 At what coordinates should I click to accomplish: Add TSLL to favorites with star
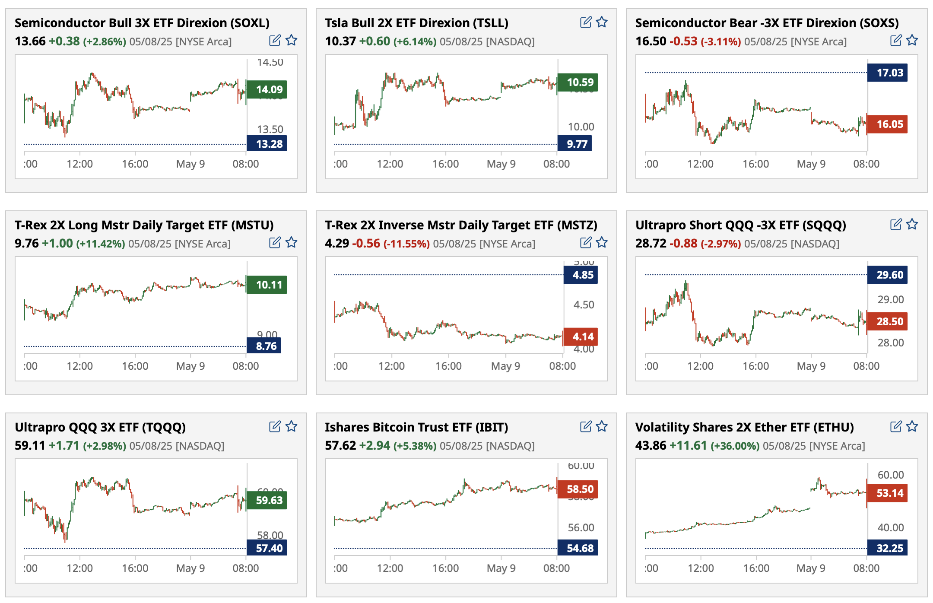602,22
